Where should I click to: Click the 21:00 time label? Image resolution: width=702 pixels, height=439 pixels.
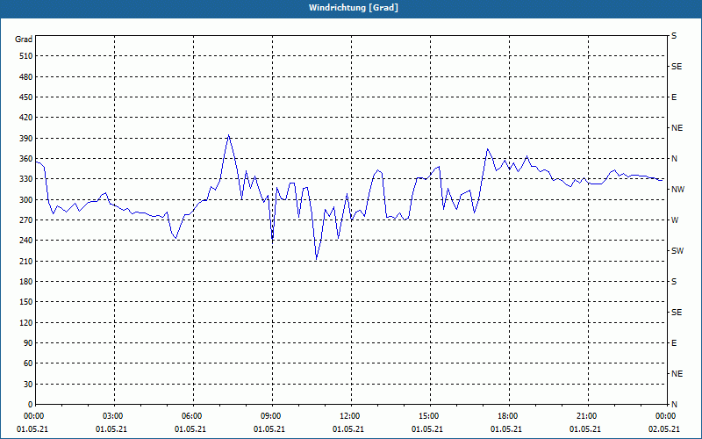click(585, 416)
